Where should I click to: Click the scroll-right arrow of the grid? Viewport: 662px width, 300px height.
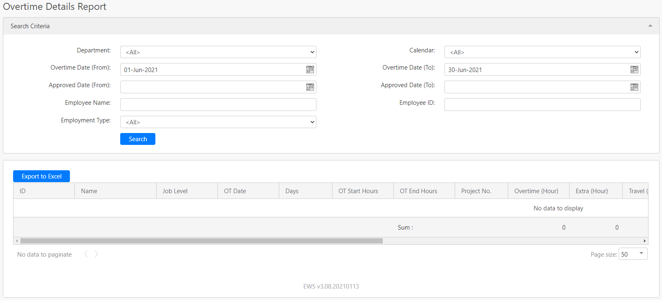pos(645,241)
